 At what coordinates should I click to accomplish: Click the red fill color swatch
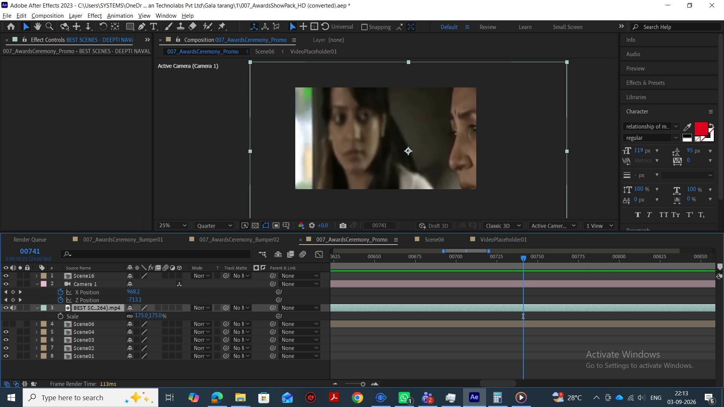[x=701, y=129]
